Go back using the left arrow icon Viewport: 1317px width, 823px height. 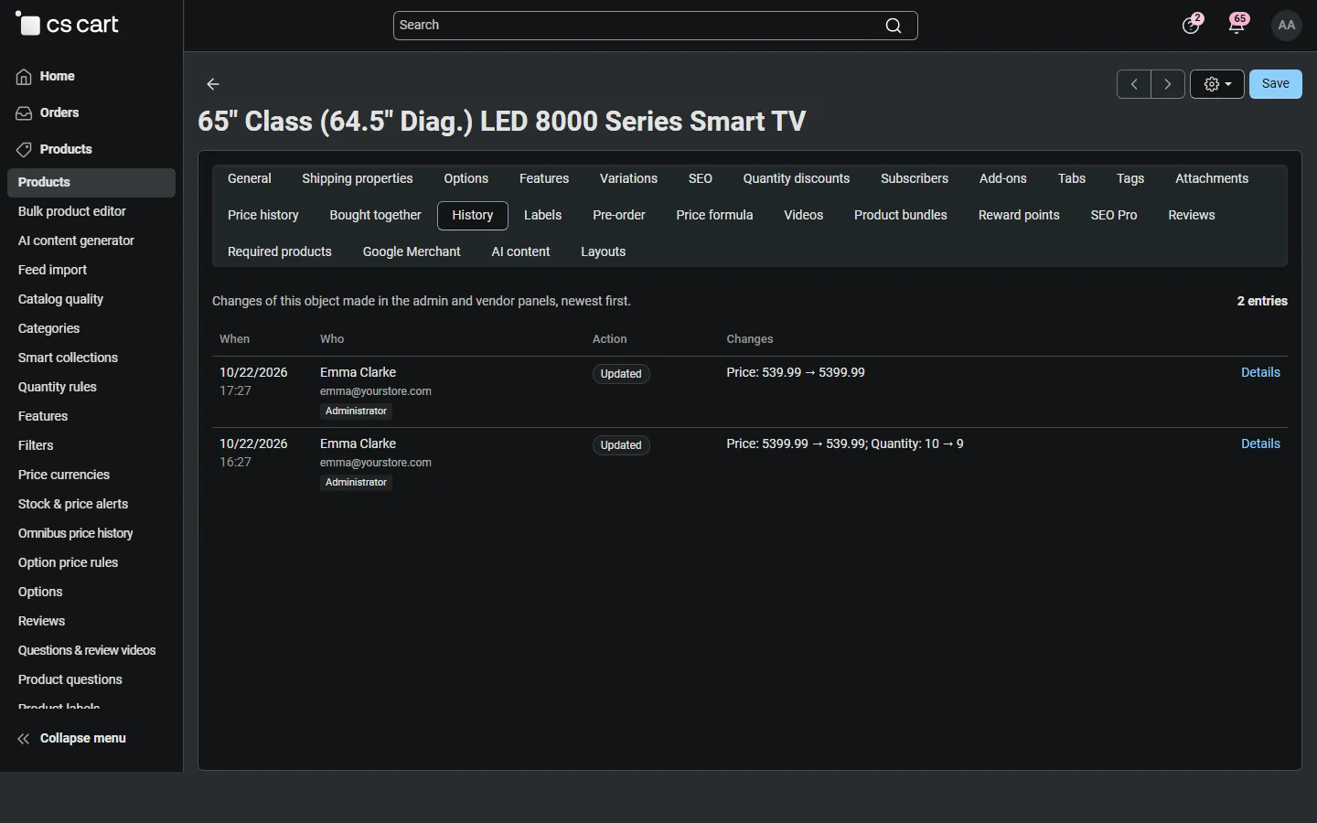click(213, 84)
